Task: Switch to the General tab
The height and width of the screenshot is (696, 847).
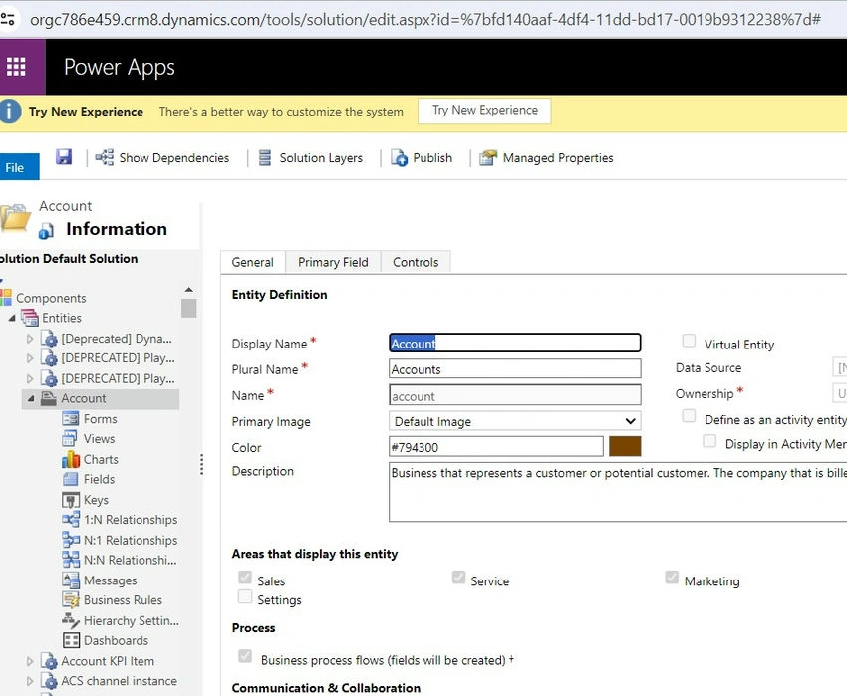Action: (x=252, y=262)
